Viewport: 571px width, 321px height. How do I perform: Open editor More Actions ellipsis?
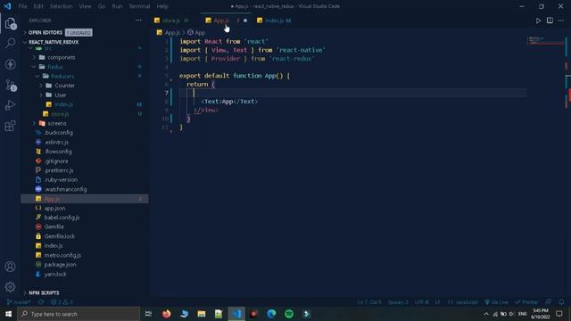tap(561, 21)
